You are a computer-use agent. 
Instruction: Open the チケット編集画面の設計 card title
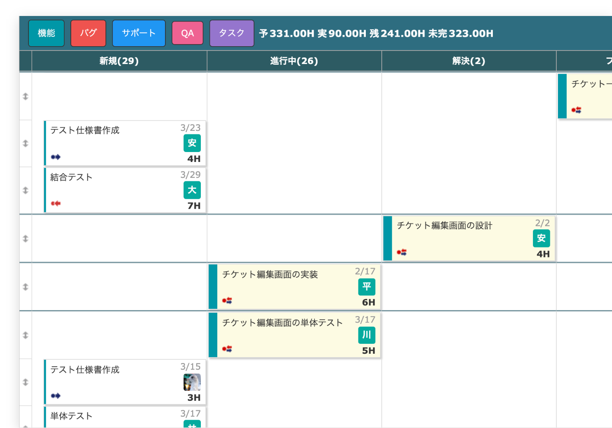point(444,225)
